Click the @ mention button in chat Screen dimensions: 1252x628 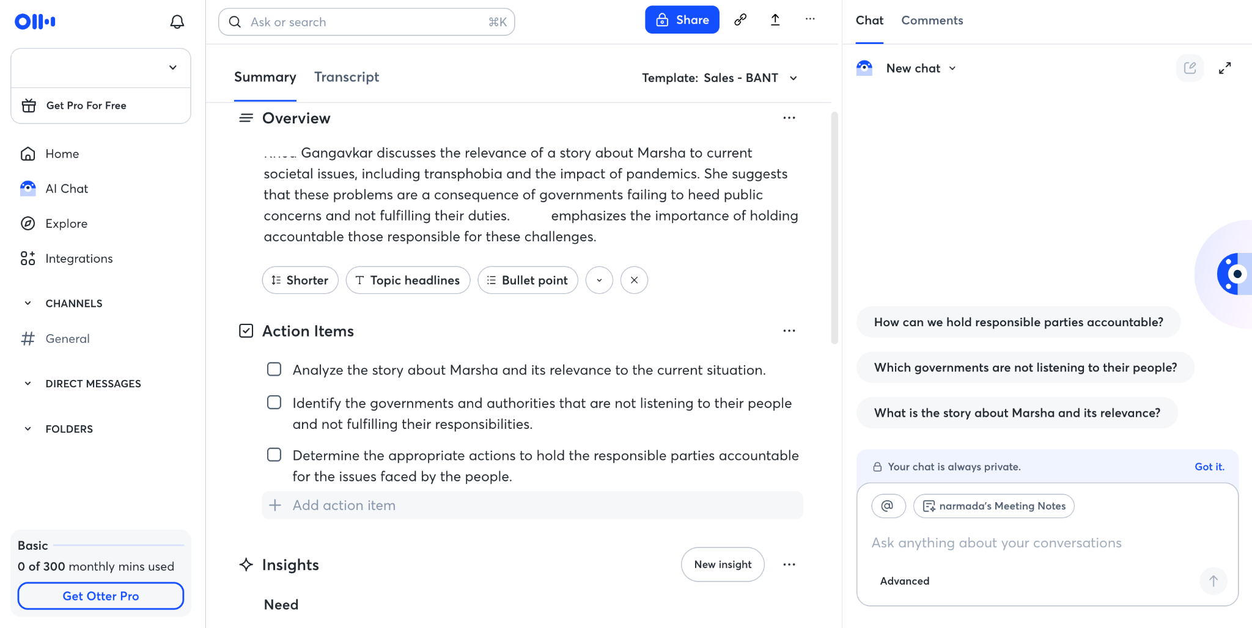(888, 506)
